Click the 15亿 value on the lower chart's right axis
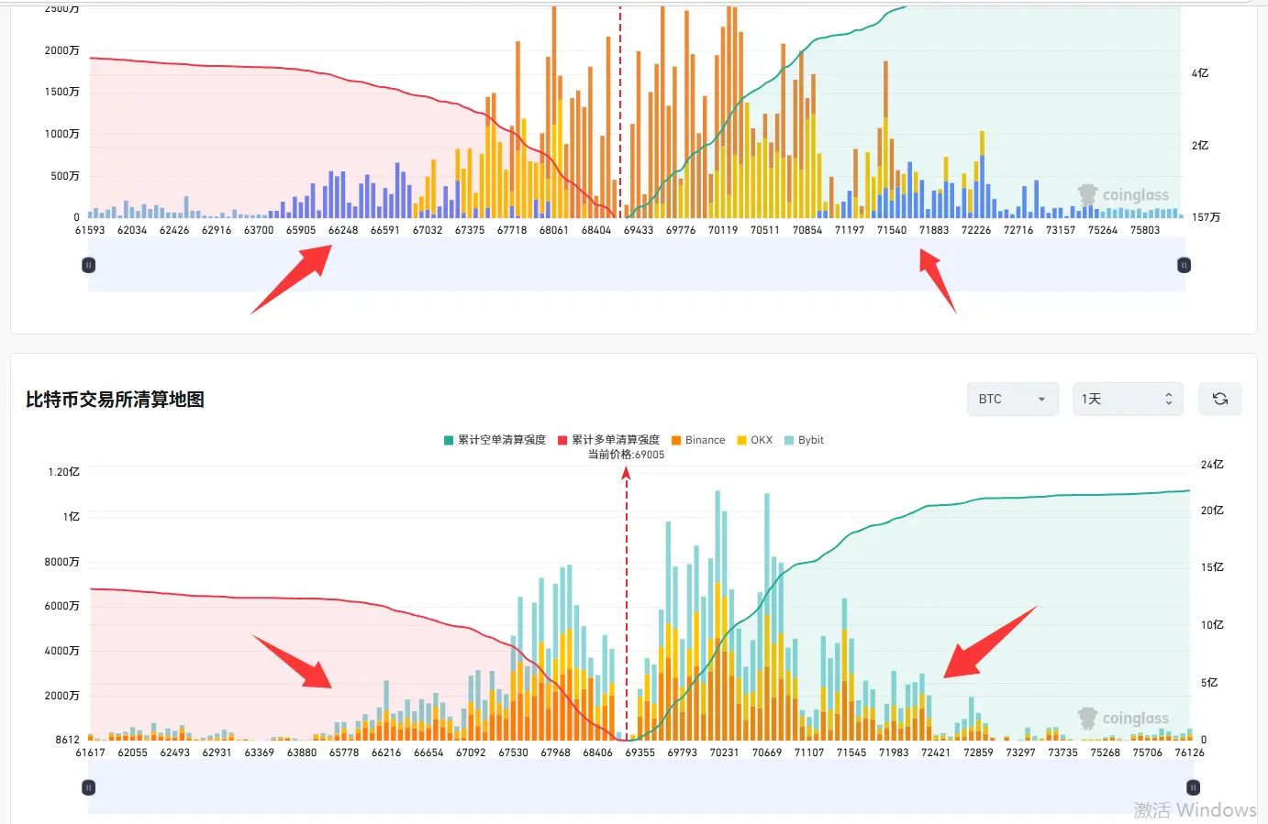The image size is (1268, 824). [1212, 567]
